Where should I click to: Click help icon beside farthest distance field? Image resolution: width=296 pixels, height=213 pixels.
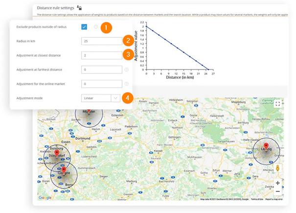[x=127, y=70]
